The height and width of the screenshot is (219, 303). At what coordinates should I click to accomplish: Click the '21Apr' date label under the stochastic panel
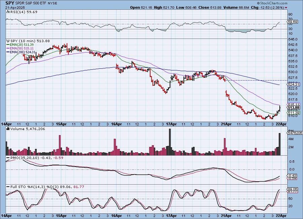(x=226, y=216)
